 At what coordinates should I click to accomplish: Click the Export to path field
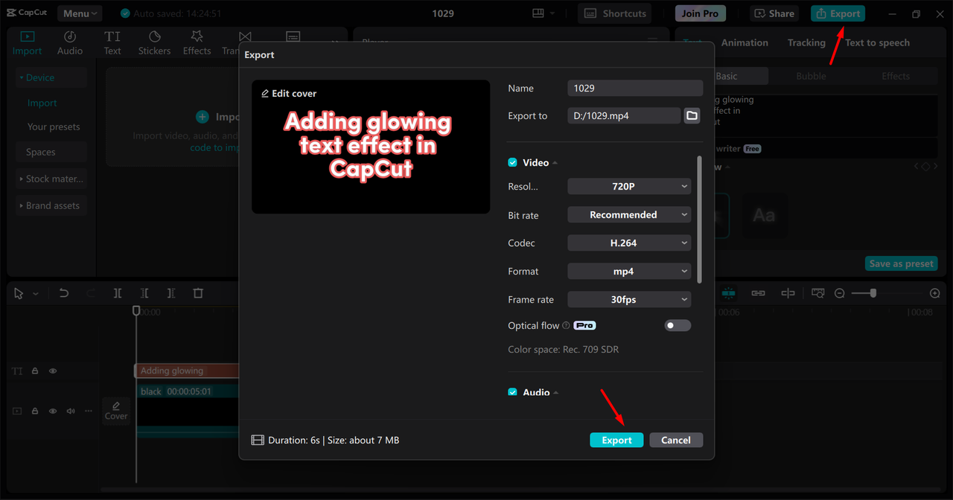[624, 115]
